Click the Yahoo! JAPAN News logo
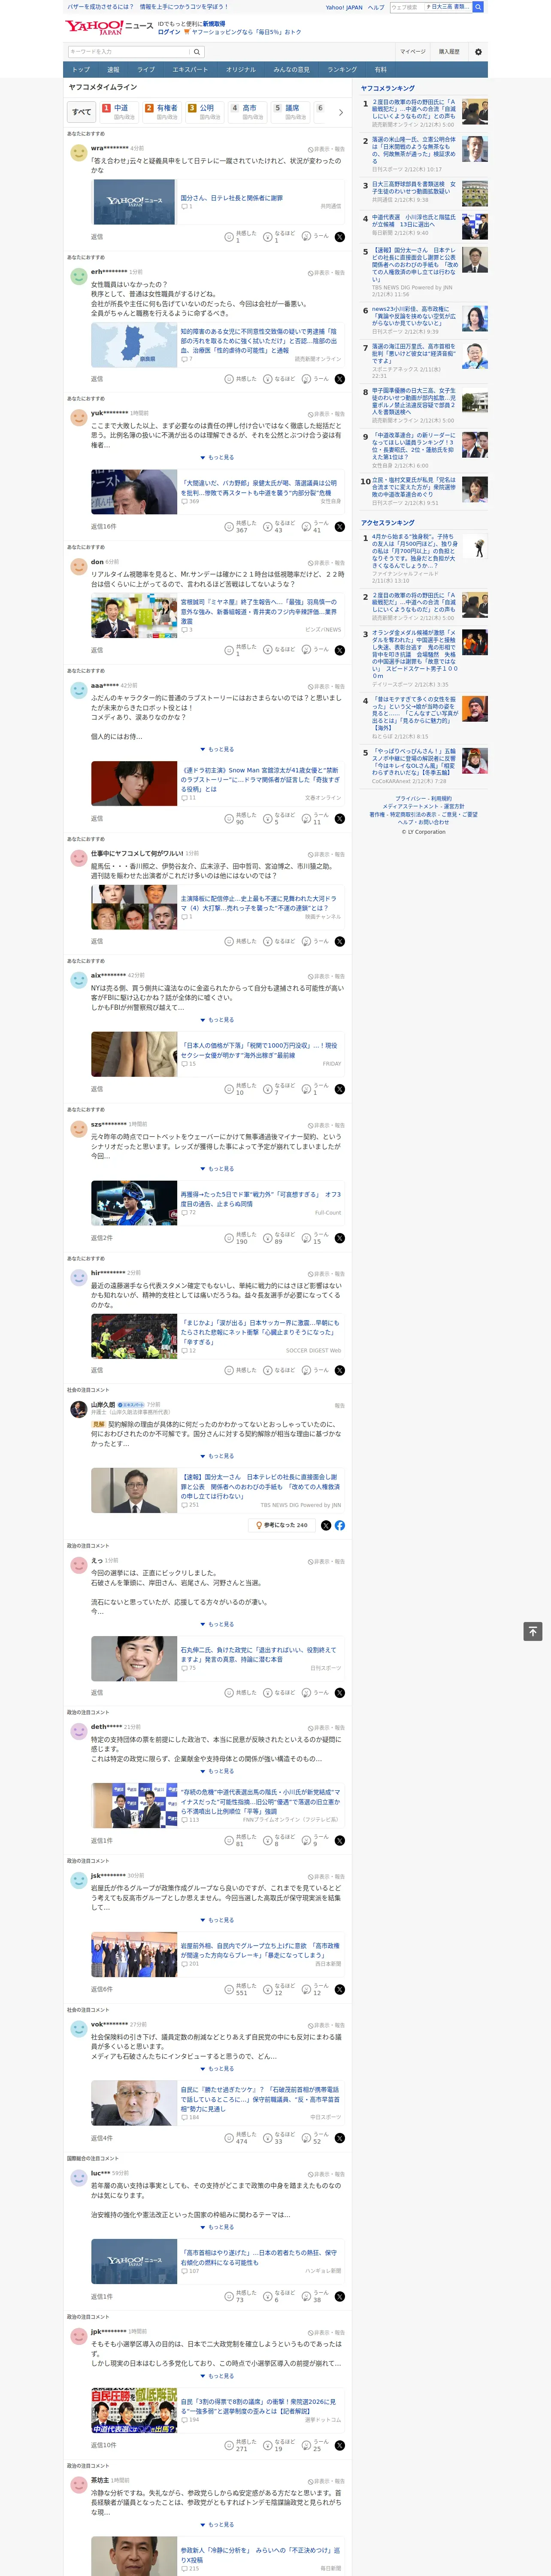The image size is (551, 2576). (x=109, y=28)
